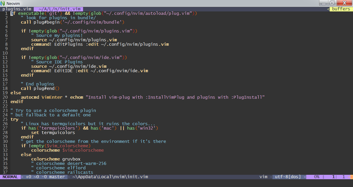This screenshot has width=353, height=187.
Task: Click the 'colorscheme gruvbox' line
Action: point(56,159)
